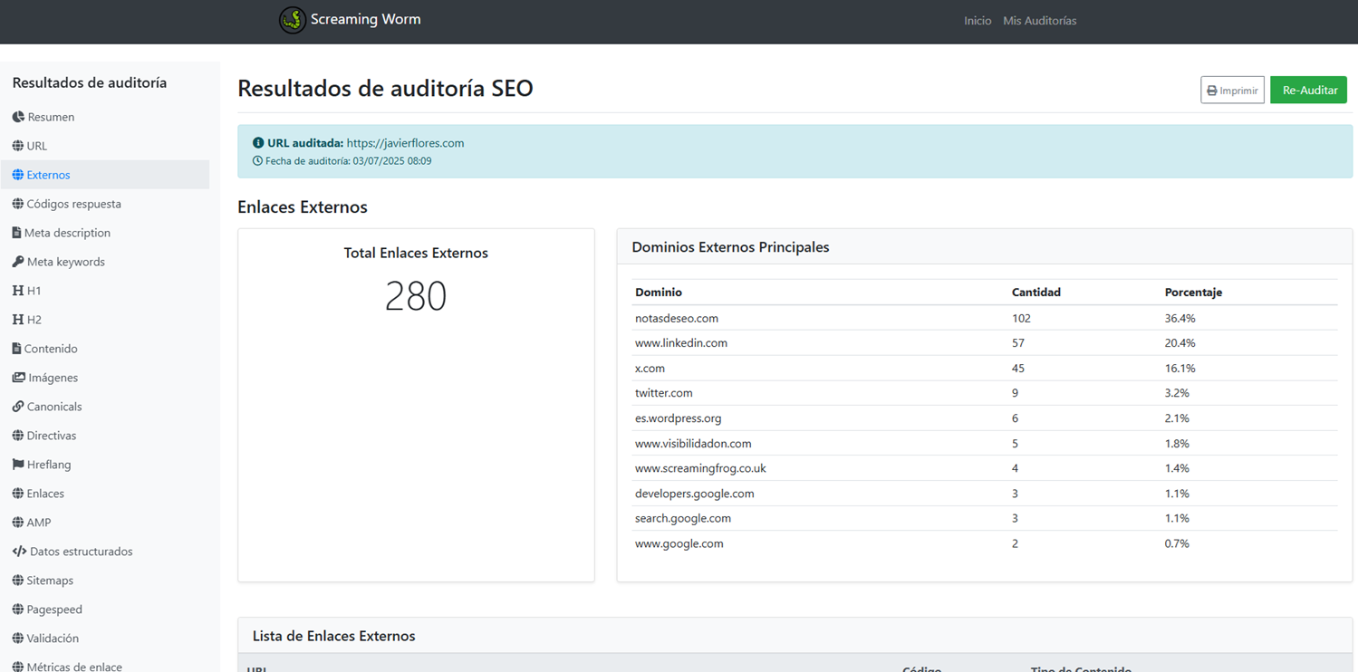Open Sitemaps in the sidebar
Screen dimensions: 1358x672
105,581
